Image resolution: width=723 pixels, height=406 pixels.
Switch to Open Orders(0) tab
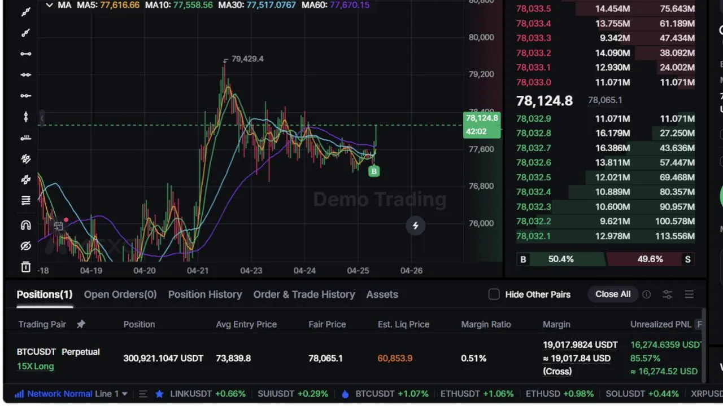coord(120,294)
